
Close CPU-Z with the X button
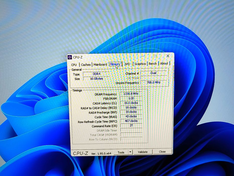pos(168,56)
